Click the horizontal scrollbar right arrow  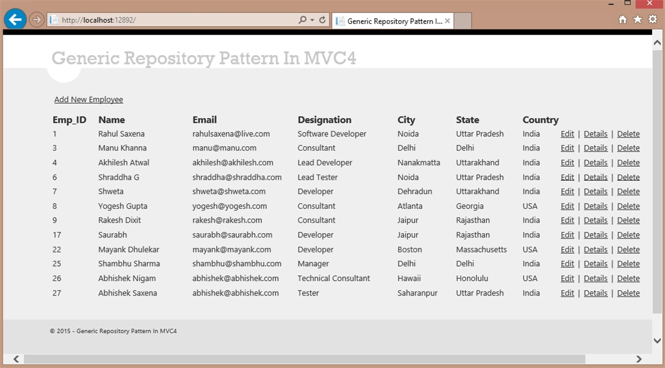639,359
